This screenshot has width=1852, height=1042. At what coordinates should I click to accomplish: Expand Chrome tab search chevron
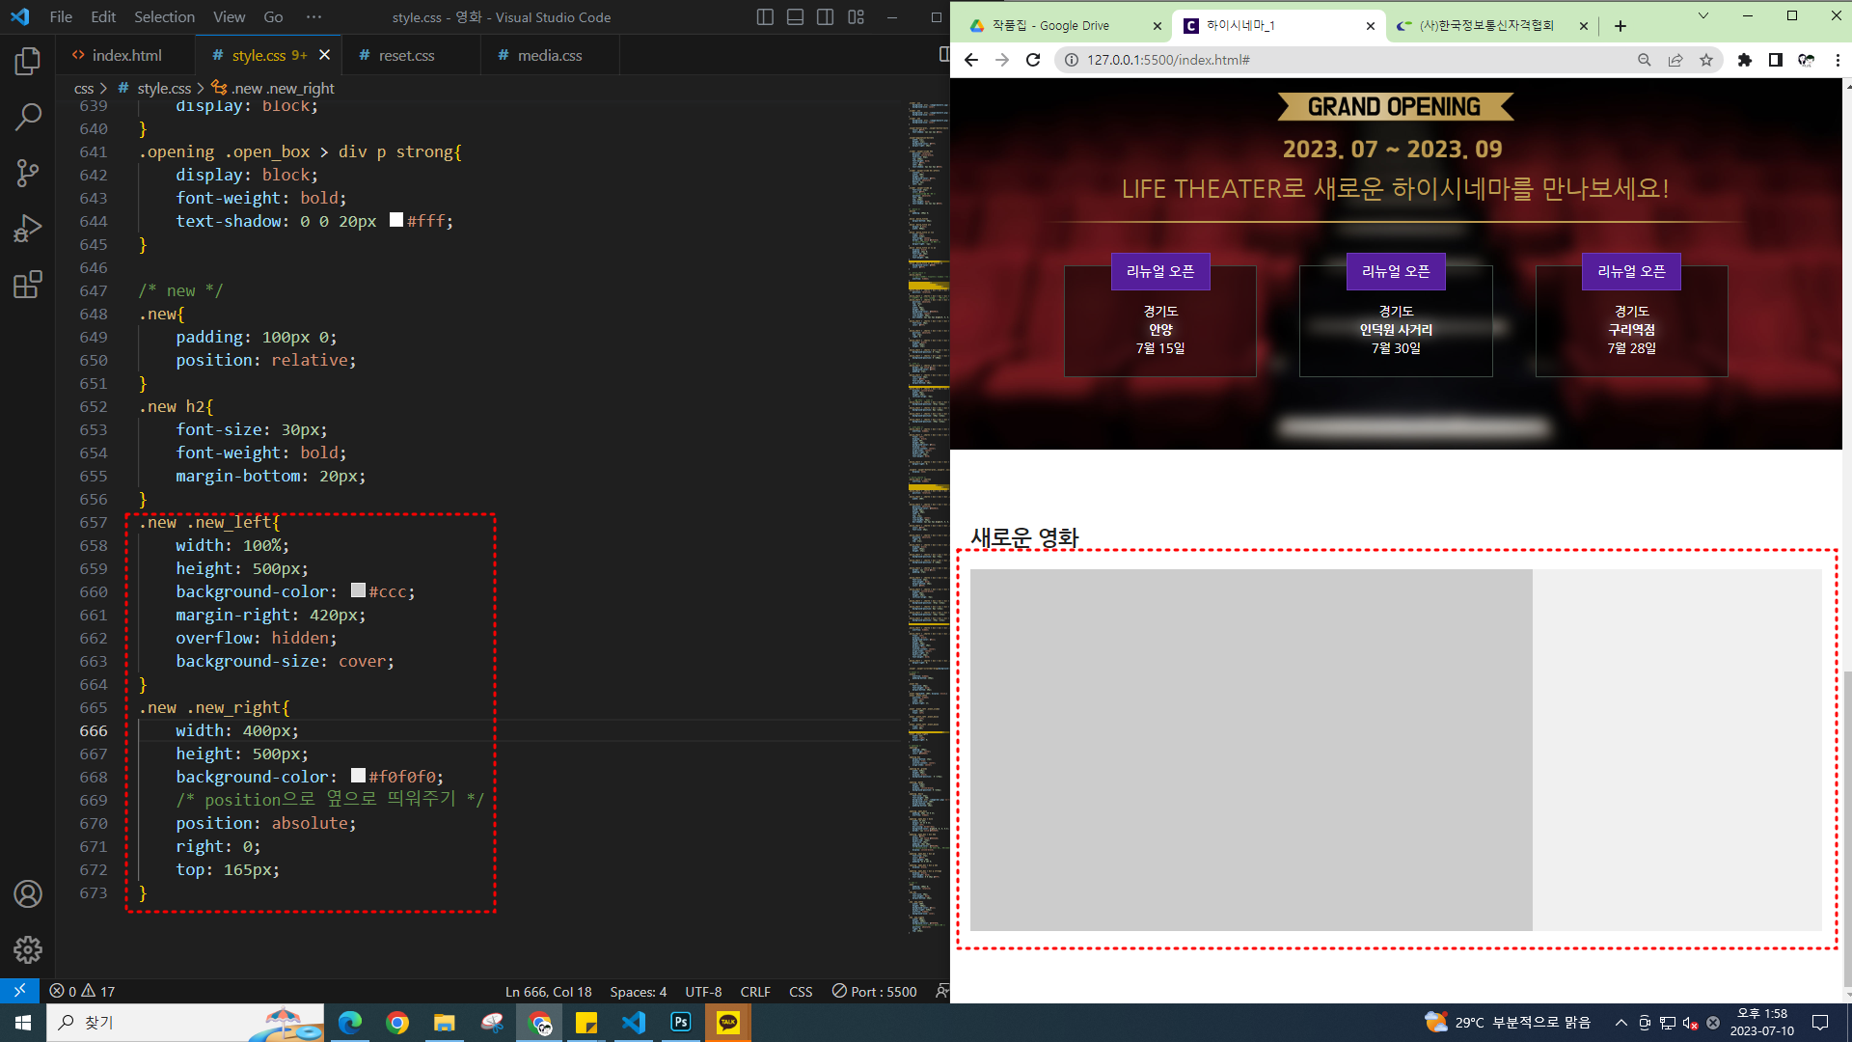[1702, 15]
